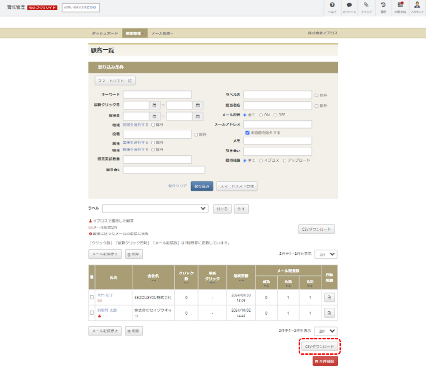
Task: Check the row checkbox for 大門 花子
Action: [92, 297]
